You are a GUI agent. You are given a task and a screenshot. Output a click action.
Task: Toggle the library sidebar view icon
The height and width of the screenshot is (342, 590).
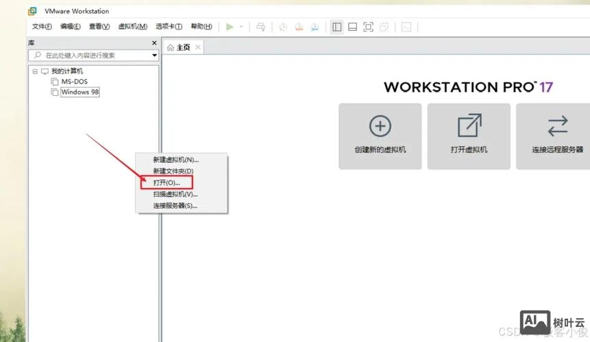(336, 27)
